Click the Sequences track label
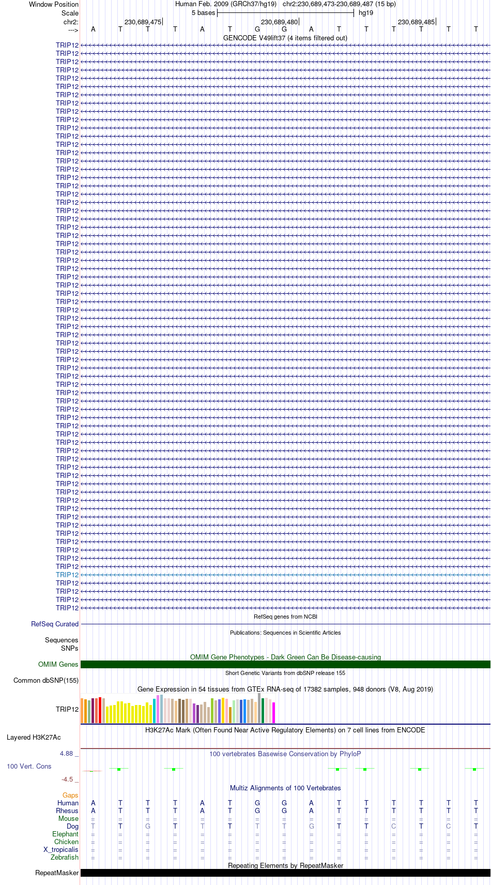 pos(62,640)
